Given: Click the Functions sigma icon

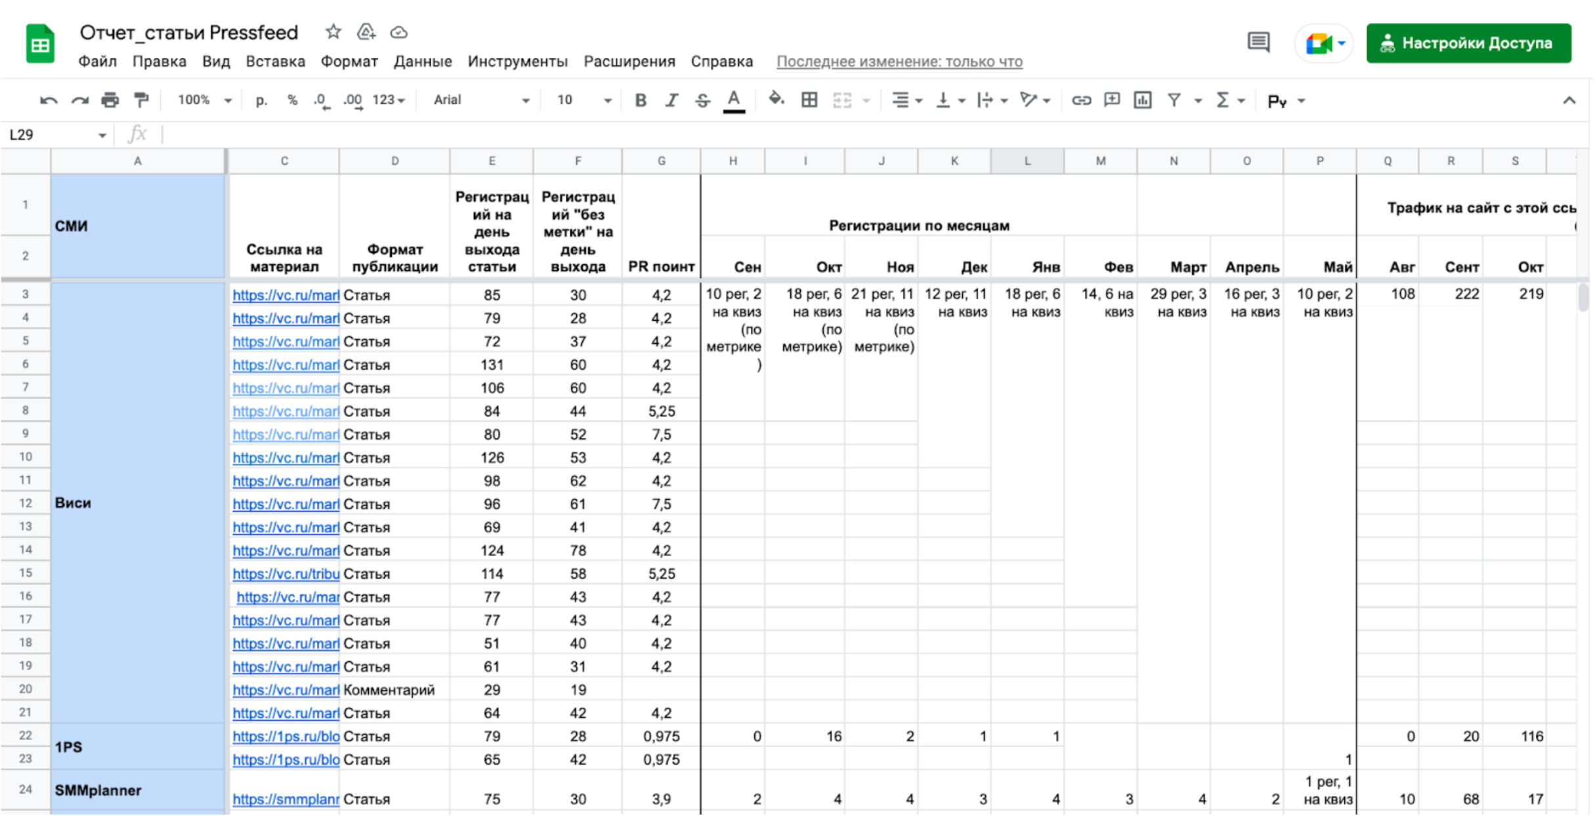Looking at the screenshot, I should 1222,100.
